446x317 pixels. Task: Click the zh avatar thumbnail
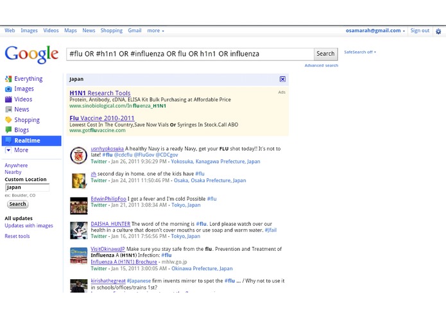79,180
